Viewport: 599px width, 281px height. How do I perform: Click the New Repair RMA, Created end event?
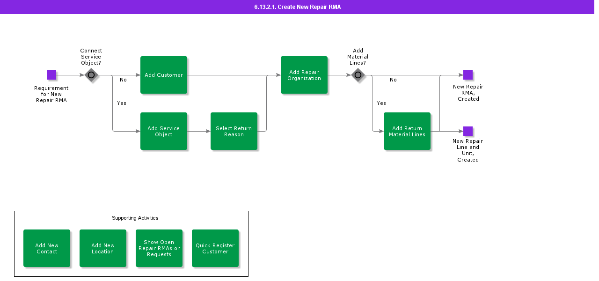(x=468, y=75)
